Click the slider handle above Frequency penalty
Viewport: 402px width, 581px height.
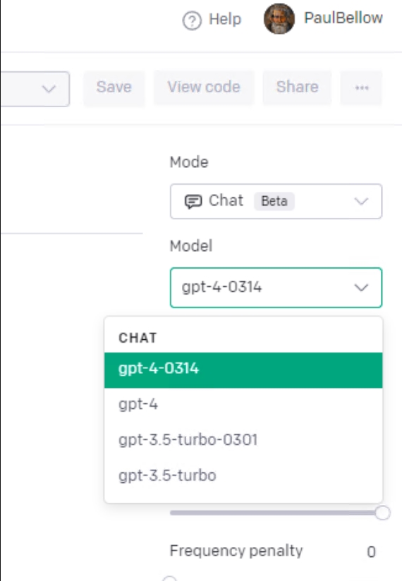[x=382, y=513]
